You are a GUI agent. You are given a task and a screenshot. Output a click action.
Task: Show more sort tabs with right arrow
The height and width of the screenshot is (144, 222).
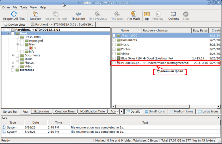(x=122, y=112)
